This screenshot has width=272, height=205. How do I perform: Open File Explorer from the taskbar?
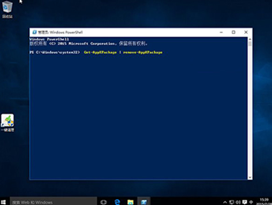[131, 202]
